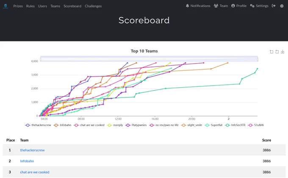Toggle Platypwnies series in legend

(x=136, y=125)
